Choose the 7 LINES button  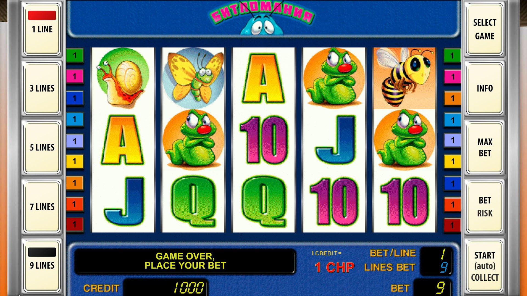coord(42,206)
